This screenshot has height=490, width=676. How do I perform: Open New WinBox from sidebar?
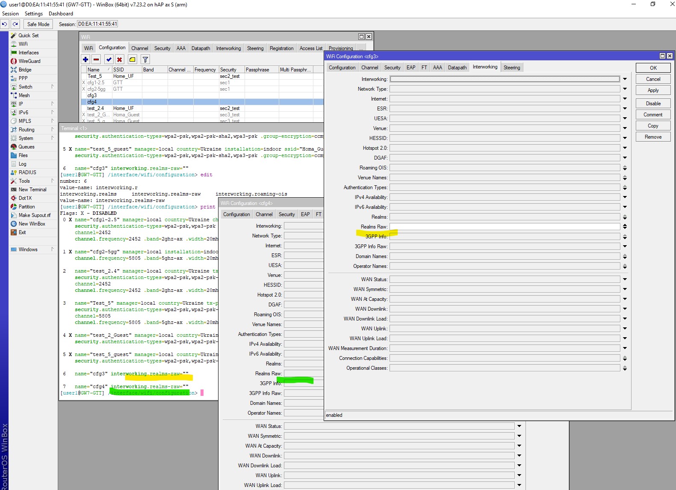(32, 224)
